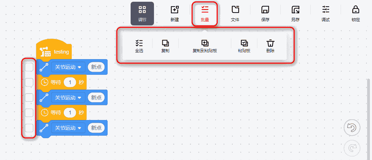Viewport: 372px width, 160px height.
Task: Select all blocks with 全选
Action: click(139, 46)
